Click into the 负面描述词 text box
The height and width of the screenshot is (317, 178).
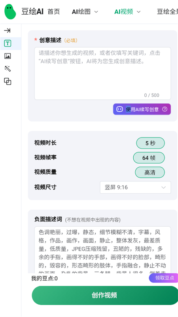point(102,250)
